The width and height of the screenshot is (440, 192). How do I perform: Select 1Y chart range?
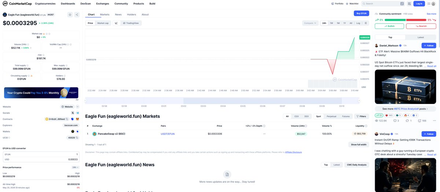coord(345,23)
